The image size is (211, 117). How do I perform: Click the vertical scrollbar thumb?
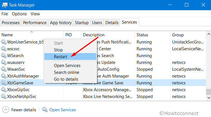click(x=208, y=92)
